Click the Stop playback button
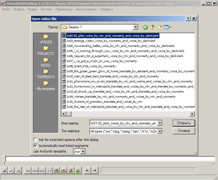This screenshot has width=218, height=180. pos(4,170)
